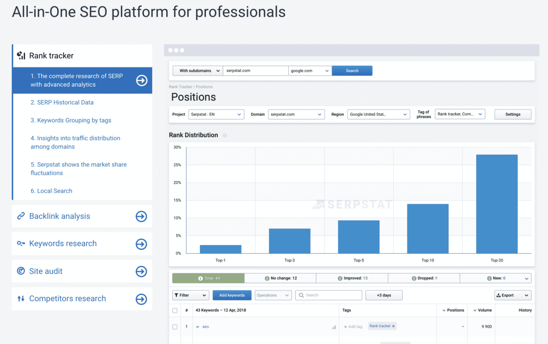
Task: Click the Keywords research arrow icon
Action: pyautogui.click(x=141, y=244)
